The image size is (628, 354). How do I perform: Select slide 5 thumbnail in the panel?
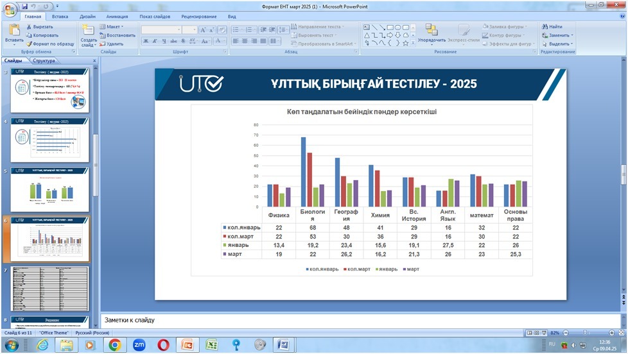tap(50, 190)
